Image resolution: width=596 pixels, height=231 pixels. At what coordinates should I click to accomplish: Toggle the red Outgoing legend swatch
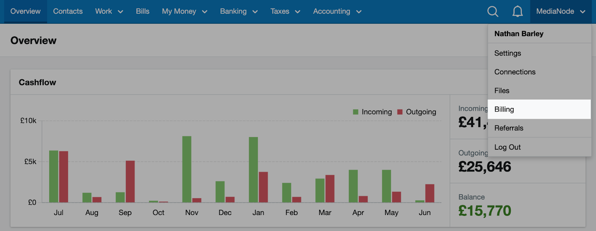(x=400, y=112)
